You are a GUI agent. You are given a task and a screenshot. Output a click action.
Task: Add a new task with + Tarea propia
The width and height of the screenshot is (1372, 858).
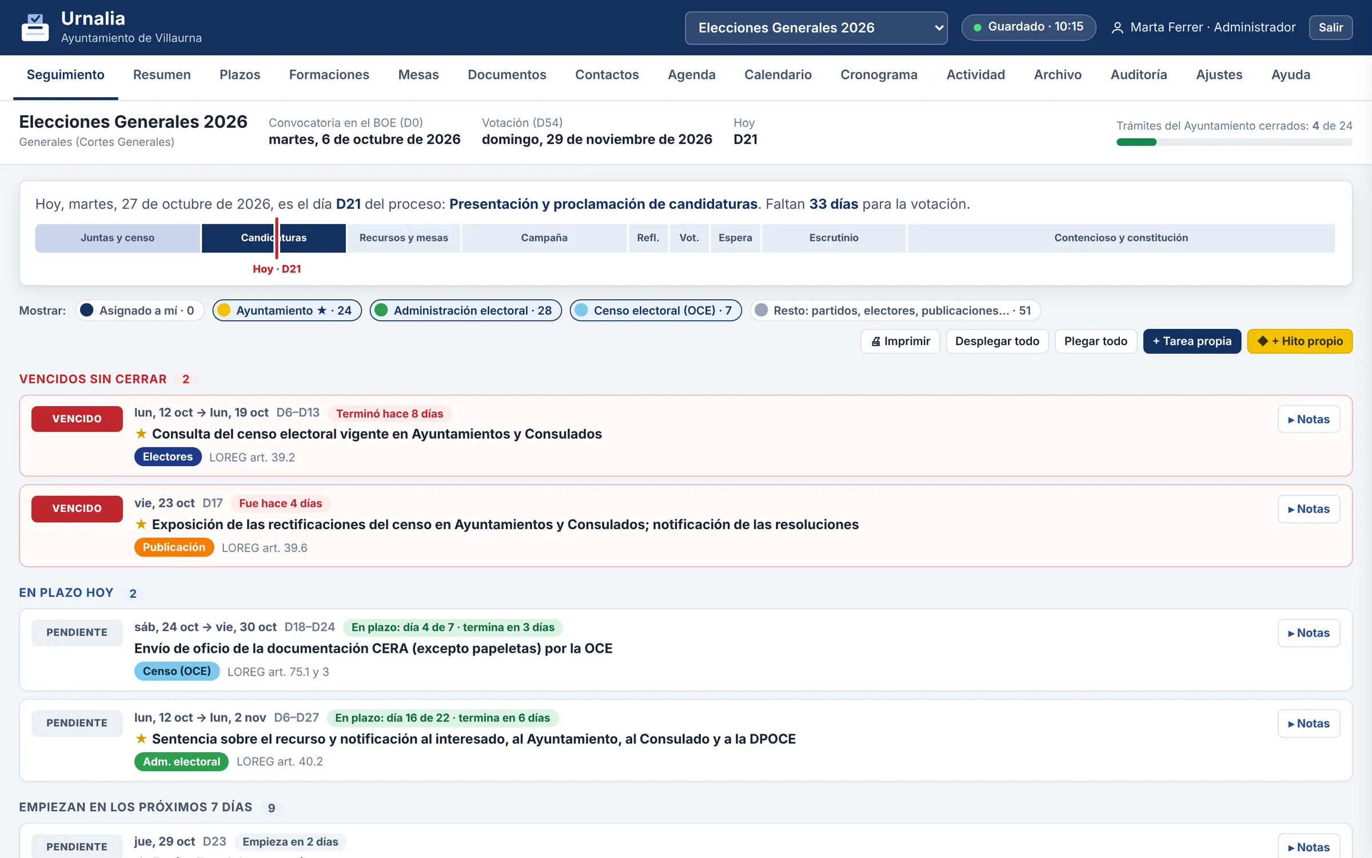point(1192,341)
